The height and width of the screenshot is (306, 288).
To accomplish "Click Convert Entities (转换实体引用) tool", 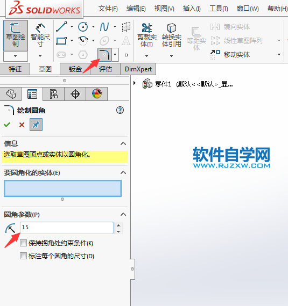I will [x=172, y=35].
